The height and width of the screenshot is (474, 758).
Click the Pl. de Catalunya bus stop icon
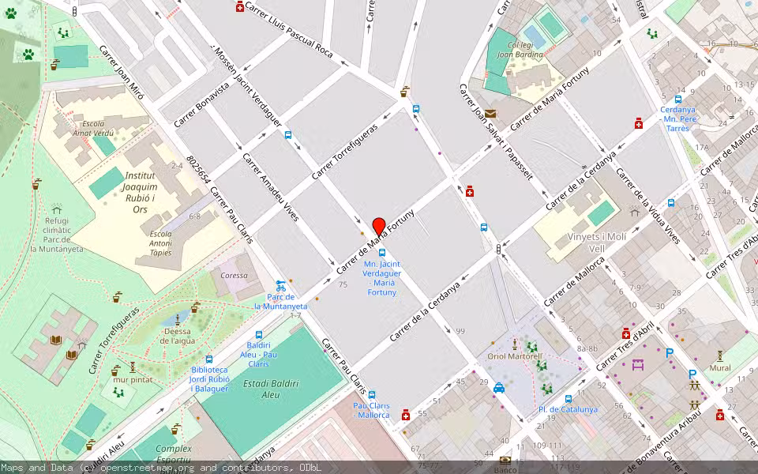568,399
